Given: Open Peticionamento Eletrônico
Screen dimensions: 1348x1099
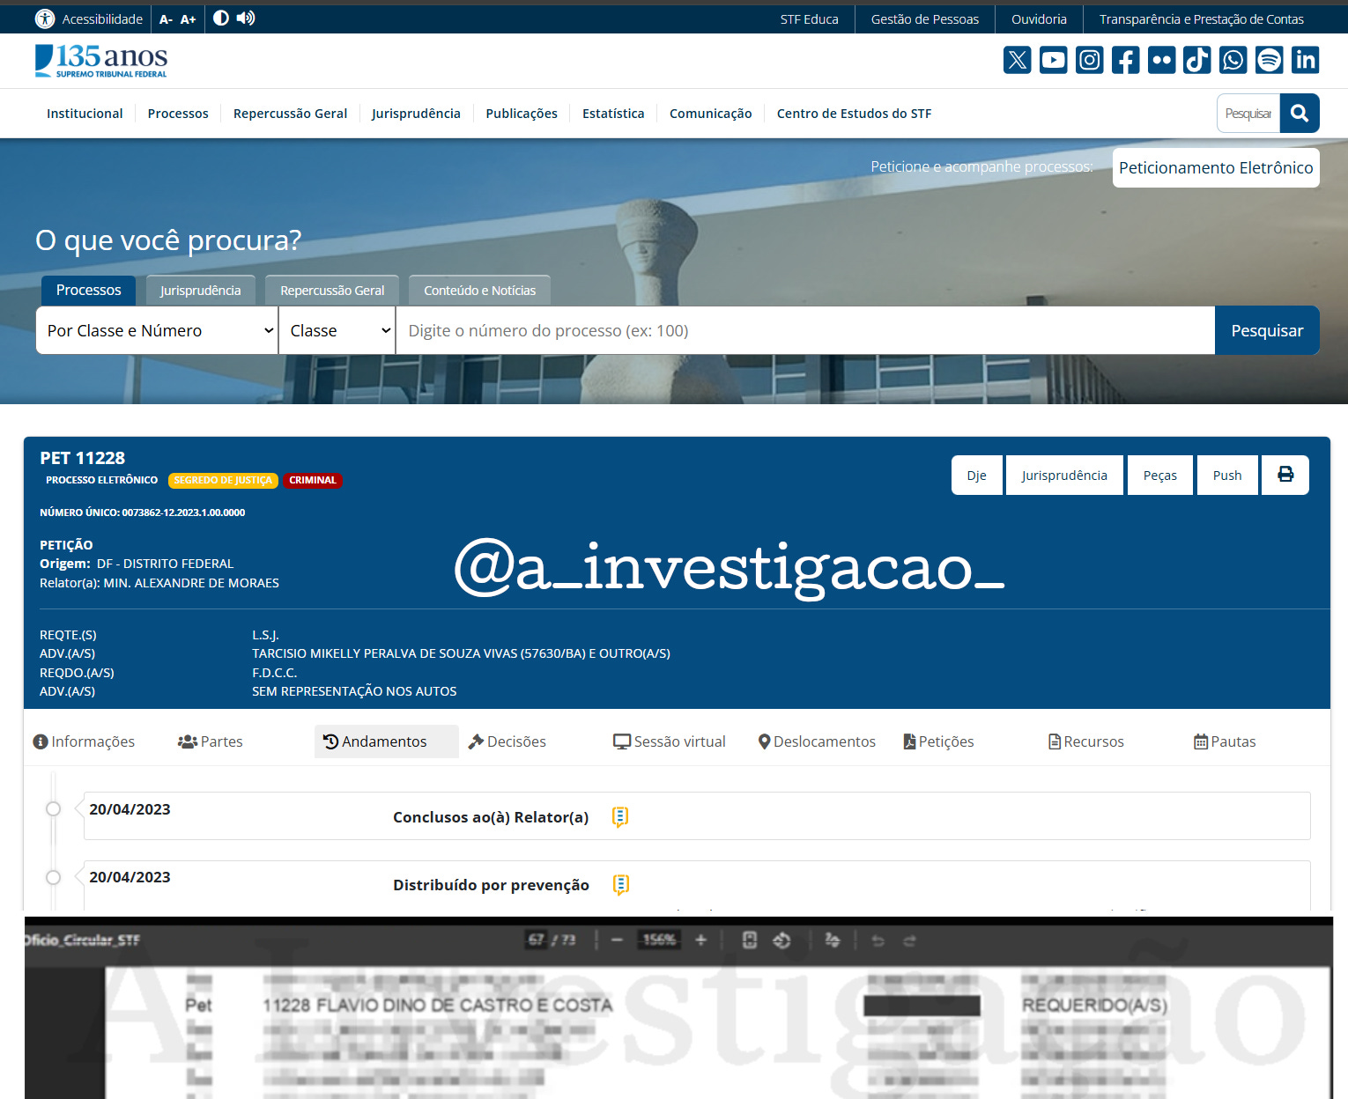Looking at the screenshot, I should 1216,168.
